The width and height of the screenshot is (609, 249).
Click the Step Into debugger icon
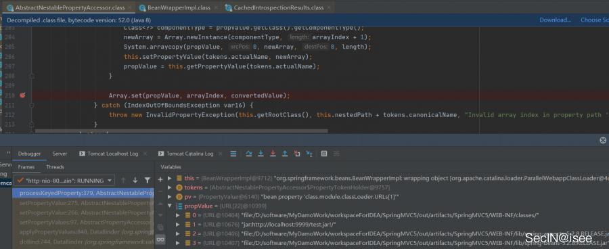click(x=261, y=154)
